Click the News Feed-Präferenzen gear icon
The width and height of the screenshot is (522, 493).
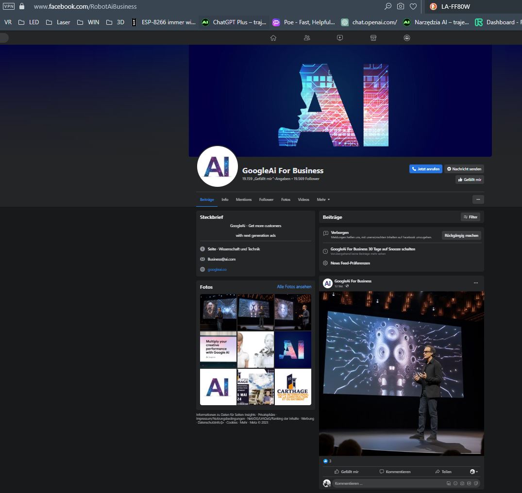pos(325,263)
